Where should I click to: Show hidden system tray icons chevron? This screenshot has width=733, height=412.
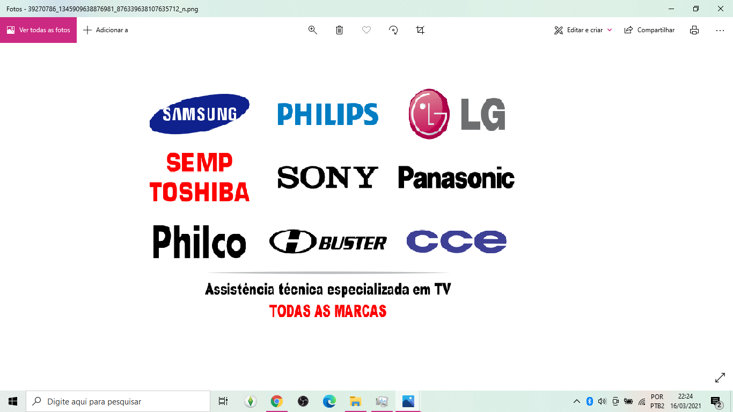pos(577,401)
